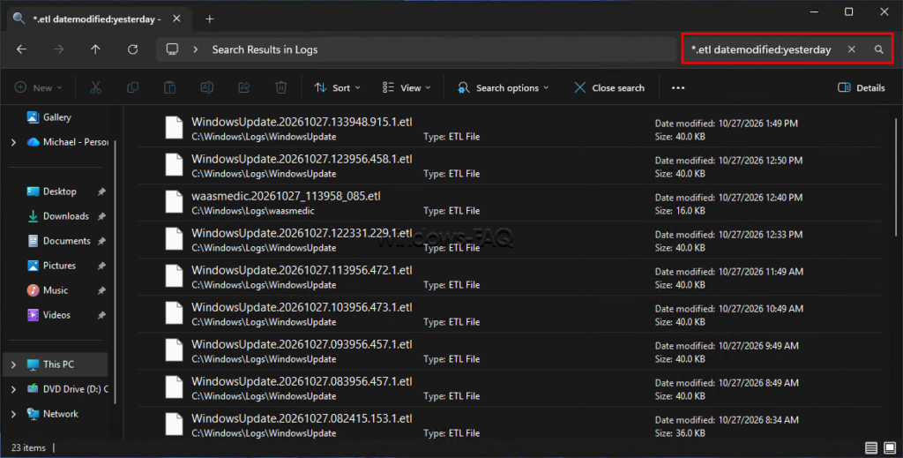Open Network in the sidebar

(52, 414)
